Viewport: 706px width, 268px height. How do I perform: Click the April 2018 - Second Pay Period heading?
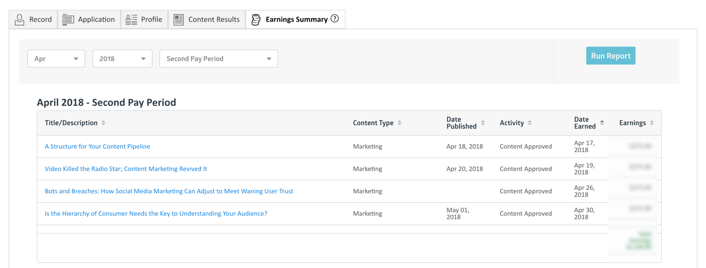coord(106,102)
